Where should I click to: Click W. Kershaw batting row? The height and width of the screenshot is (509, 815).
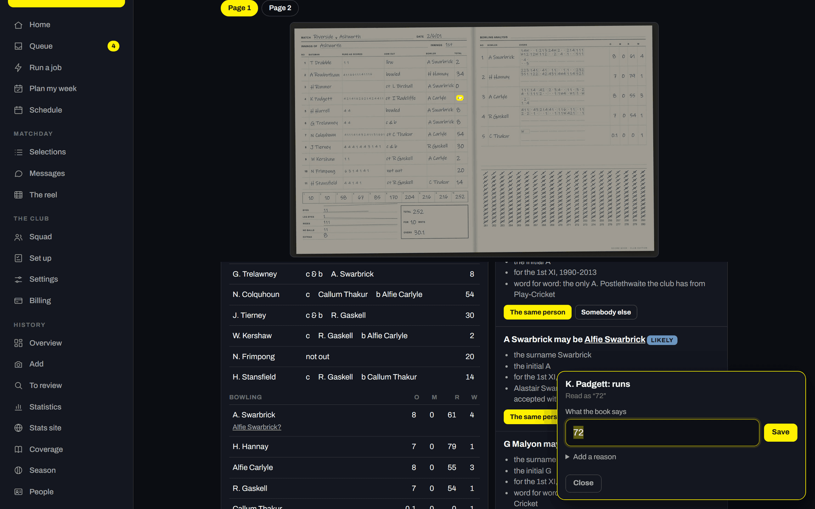click(x=354, y=336)
